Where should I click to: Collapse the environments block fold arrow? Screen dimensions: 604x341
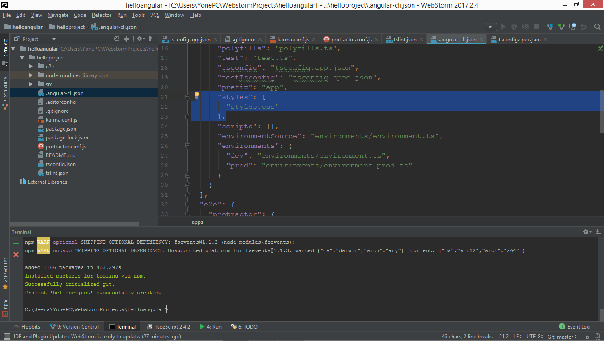[x=187, y=145]
